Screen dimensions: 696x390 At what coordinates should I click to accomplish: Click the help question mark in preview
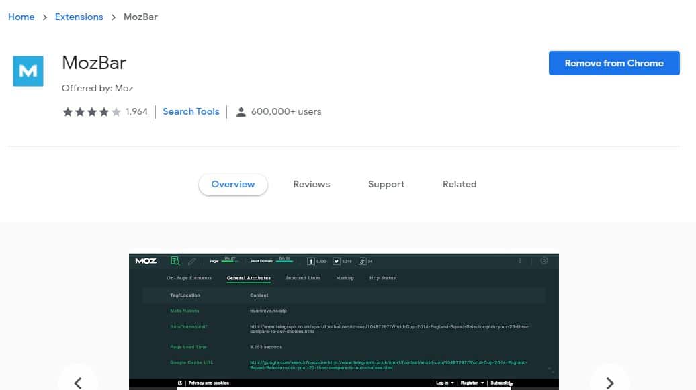[x=520, y=261]
